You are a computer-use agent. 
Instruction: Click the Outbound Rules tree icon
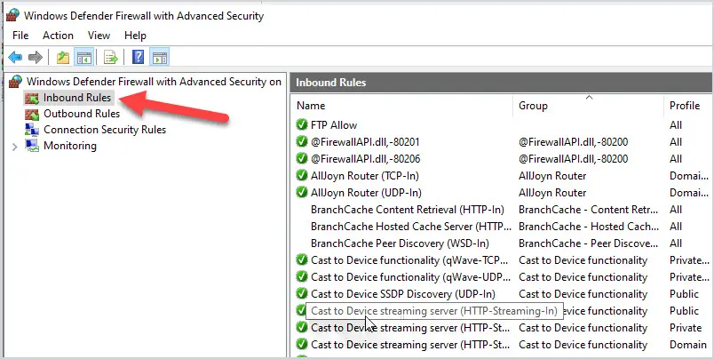[x=32, y=114]
